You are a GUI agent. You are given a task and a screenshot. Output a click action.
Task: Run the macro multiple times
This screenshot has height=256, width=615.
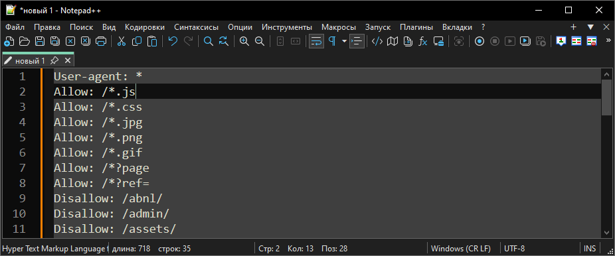pos(525,41)
